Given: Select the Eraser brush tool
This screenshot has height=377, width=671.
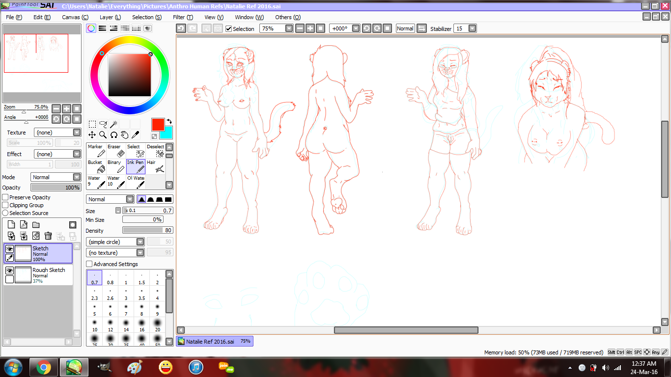Looking at the screenshot, I should pyautogui.click(x=116, y=151).
